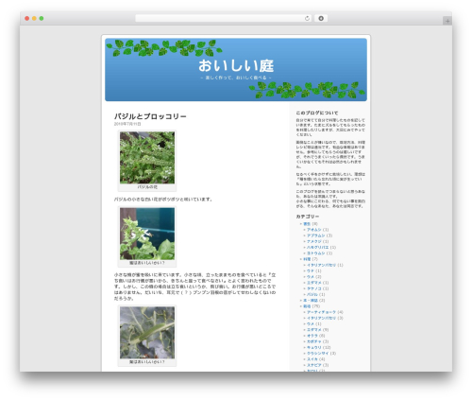Screen dimensions: 472x400
Task: Open the アオムシ (1) category
Action: (x=314, y=230)
